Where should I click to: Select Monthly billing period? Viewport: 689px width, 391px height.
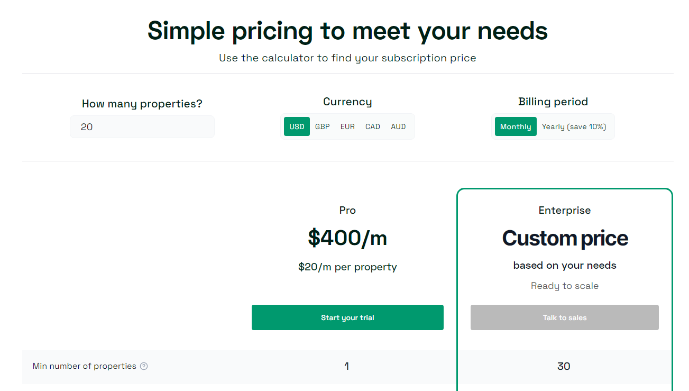[516, 126]
